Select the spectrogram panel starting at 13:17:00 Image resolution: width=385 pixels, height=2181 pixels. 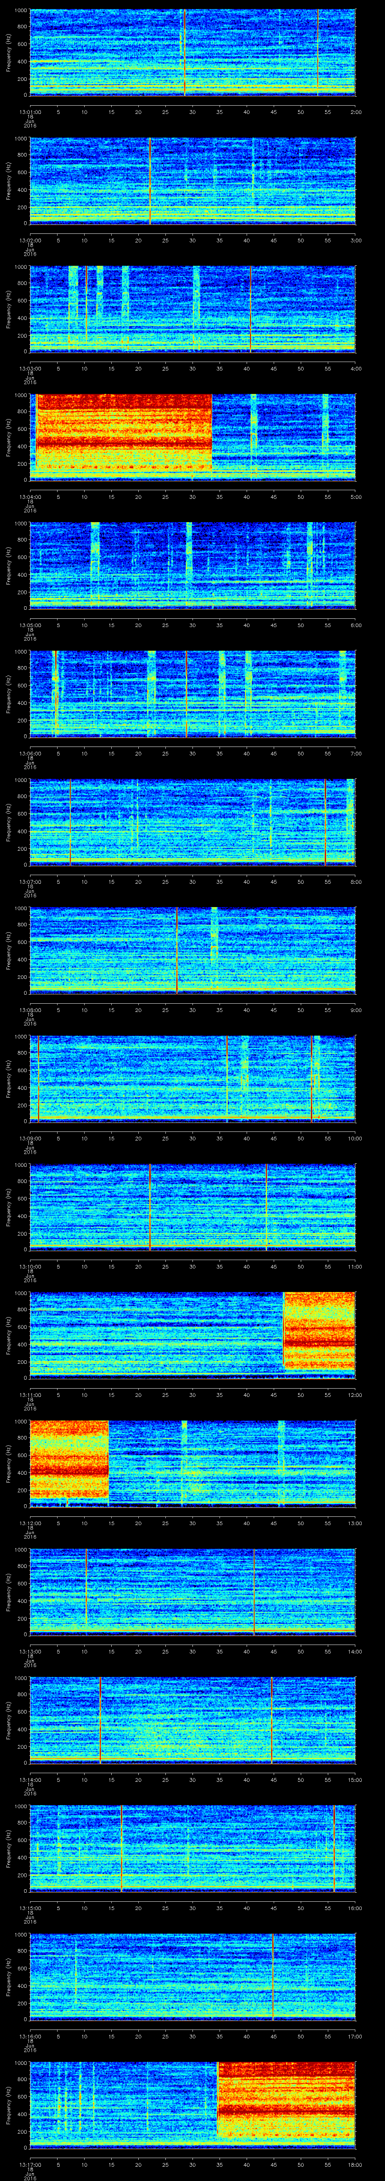point(192,2106)
